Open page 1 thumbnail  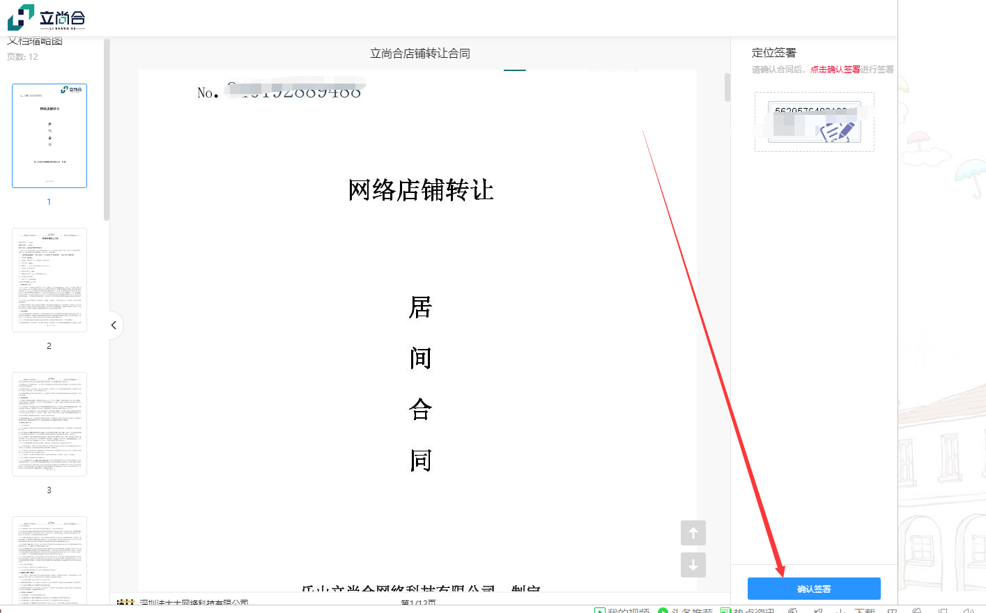pyautogui.click(x=49, y=136)
